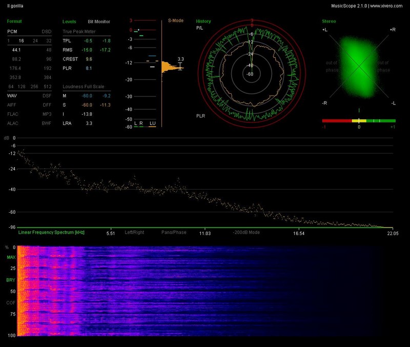
Task: Click the LU meter label
Action: click(x=152, y=123)
